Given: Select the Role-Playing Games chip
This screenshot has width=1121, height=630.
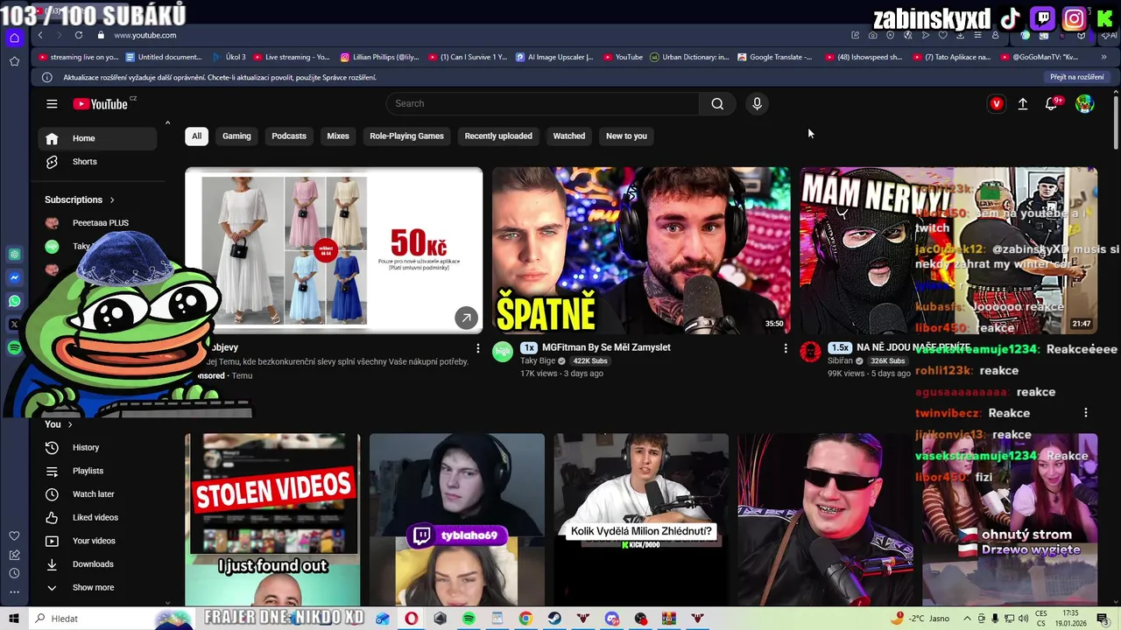Looking at the screenshot, I should coord(406,136).
